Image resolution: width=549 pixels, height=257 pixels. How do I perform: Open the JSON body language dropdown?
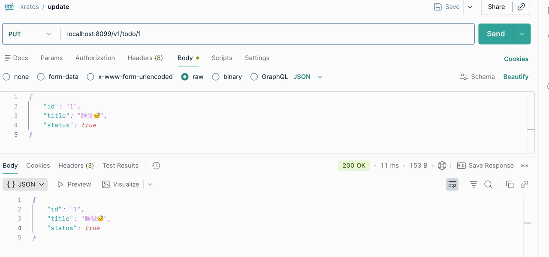tap(308, 77)
